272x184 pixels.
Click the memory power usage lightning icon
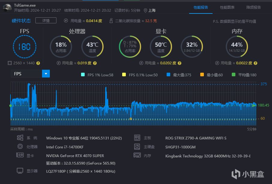click(x=217, y=63)
